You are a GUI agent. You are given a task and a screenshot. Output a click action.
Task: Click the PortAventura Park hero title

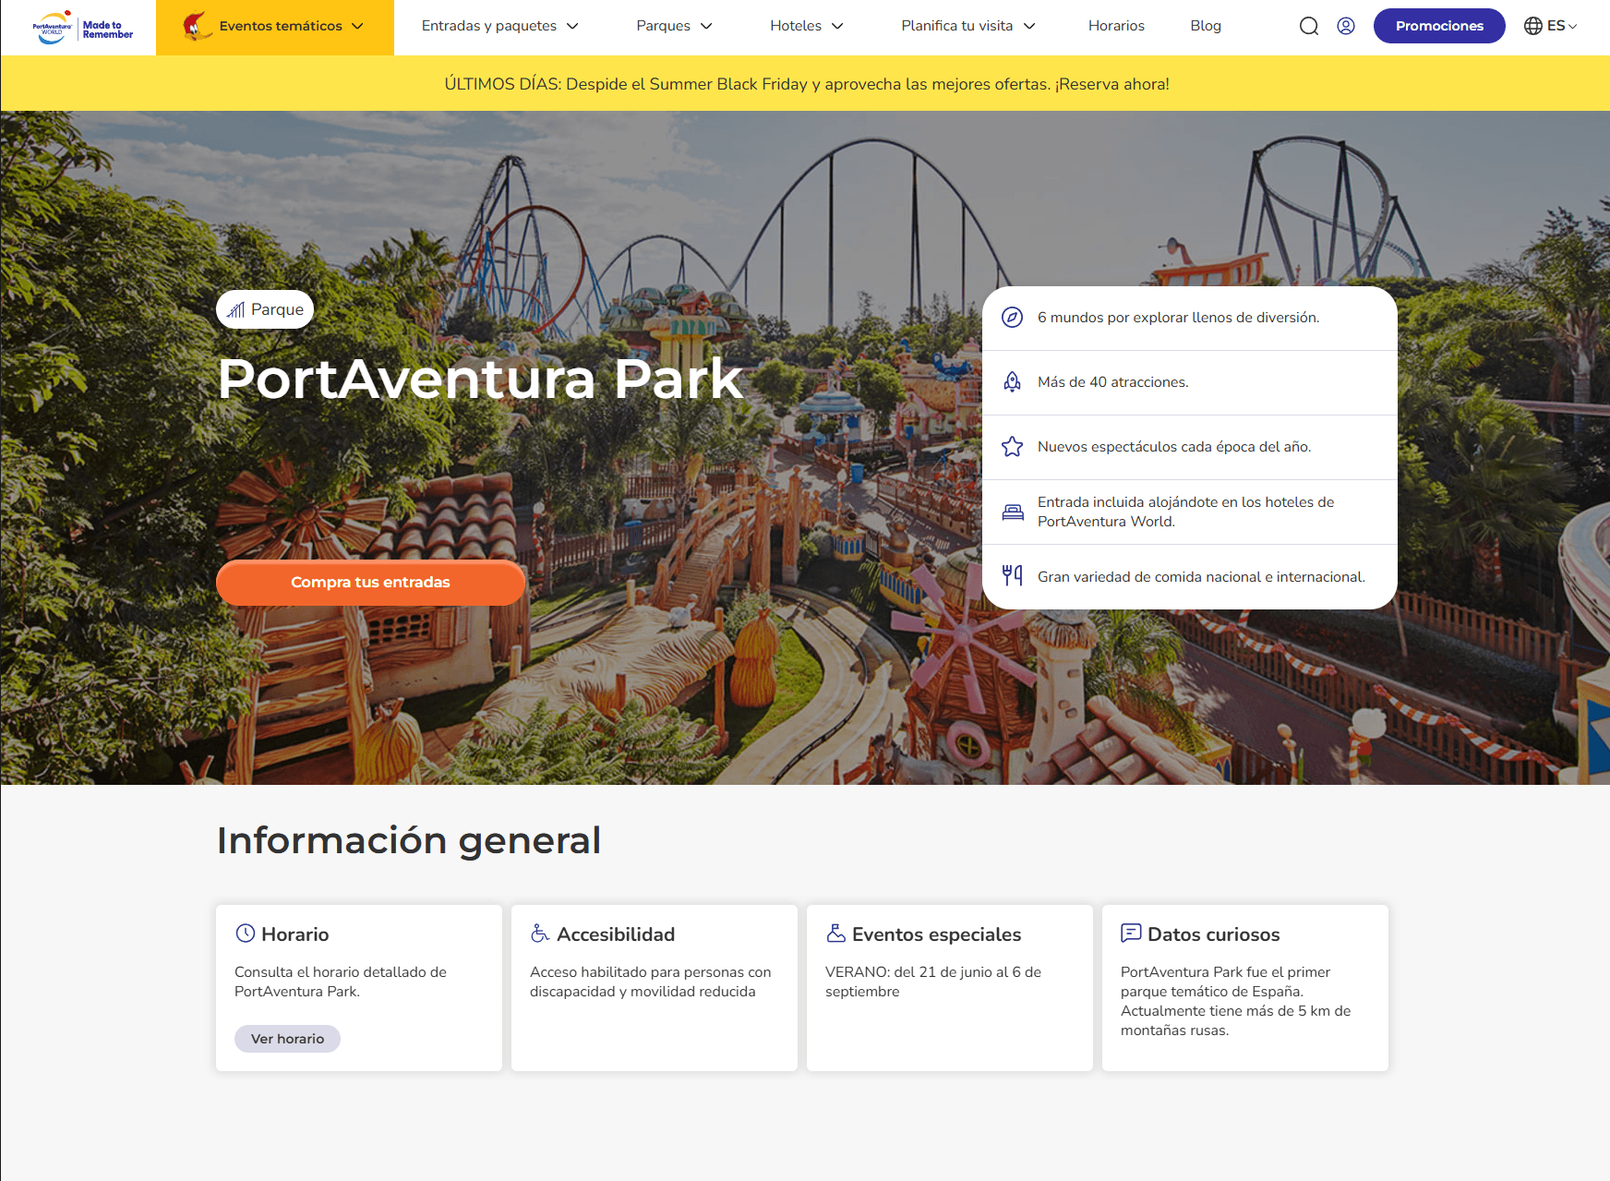point(480,379)
